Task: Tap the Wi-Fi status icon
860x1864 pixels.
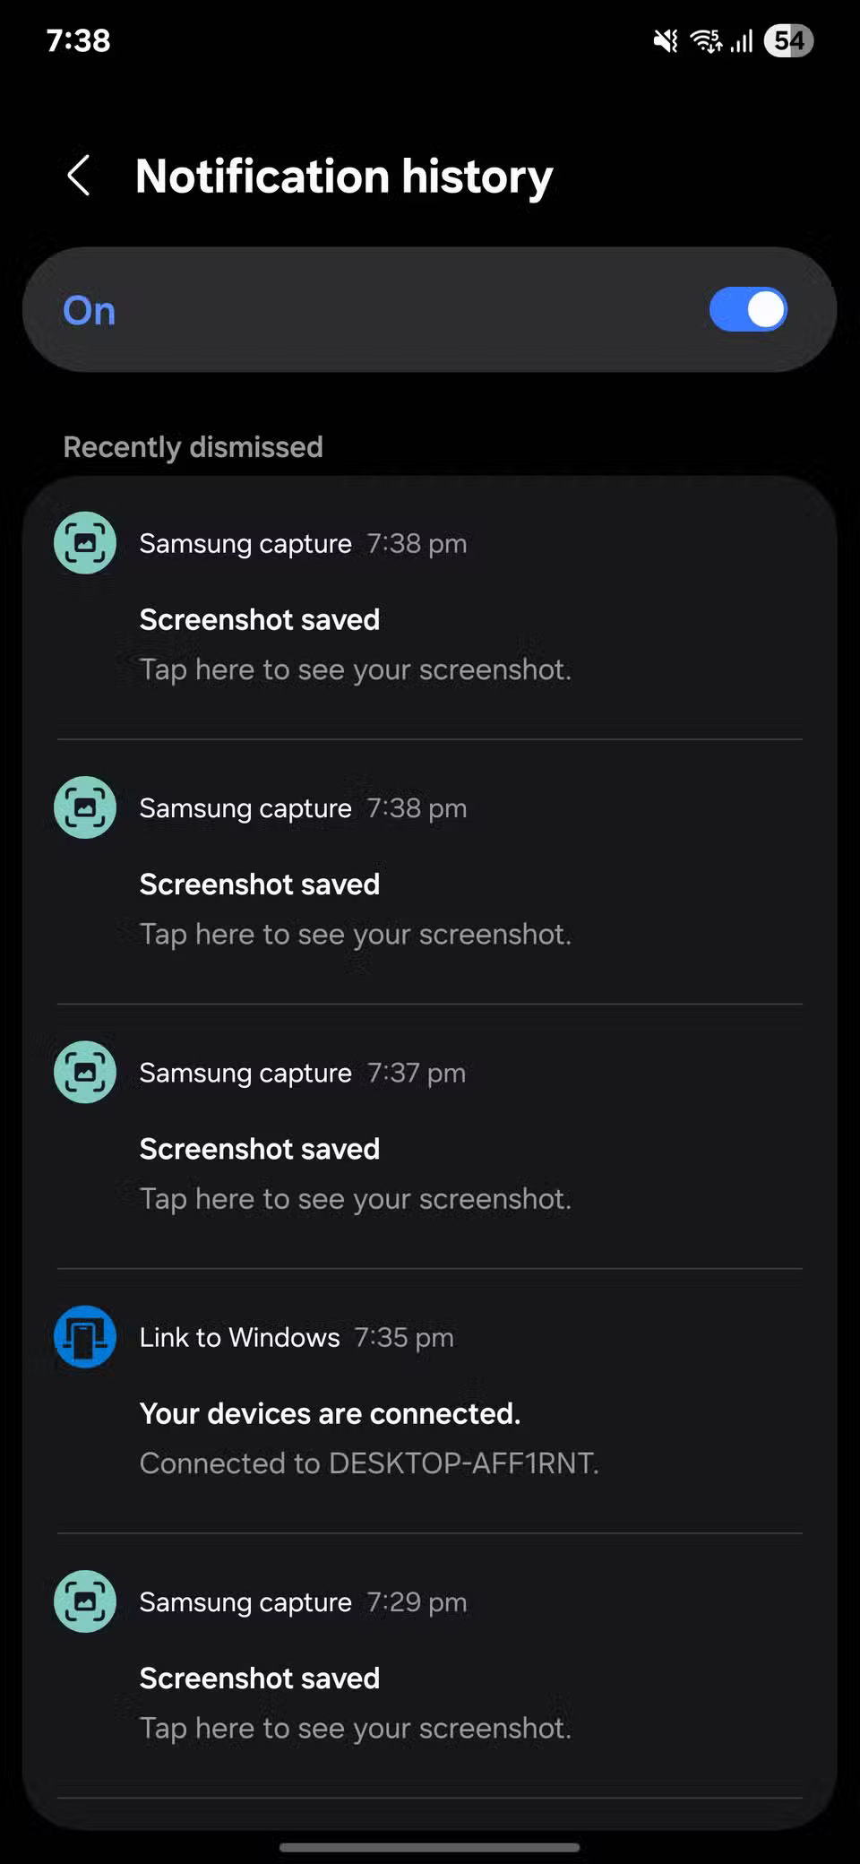Action: pos(704,40)
